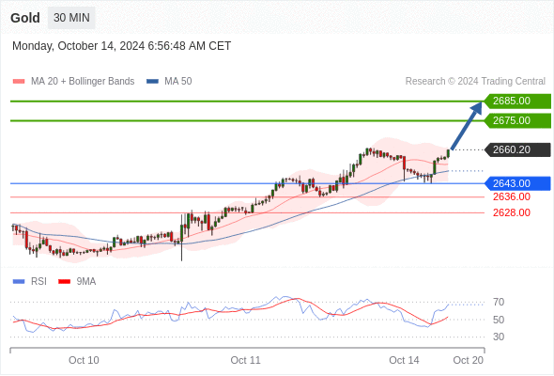The height and width of the screenshot is (376, 554).
Task: Click the red MA 20 legend swatch
Action: 19,82
